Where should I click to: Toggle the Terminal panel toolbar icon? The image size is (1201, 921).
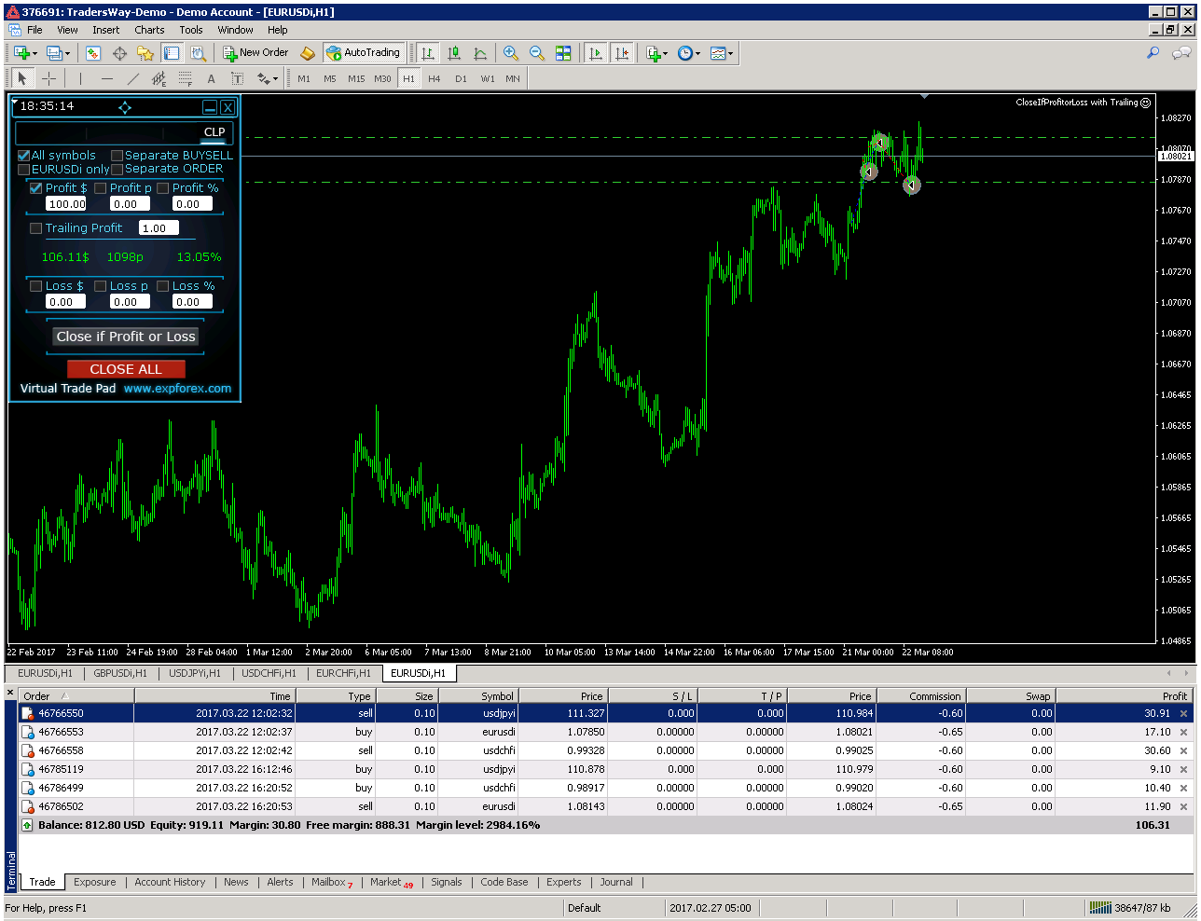(172, 53)
